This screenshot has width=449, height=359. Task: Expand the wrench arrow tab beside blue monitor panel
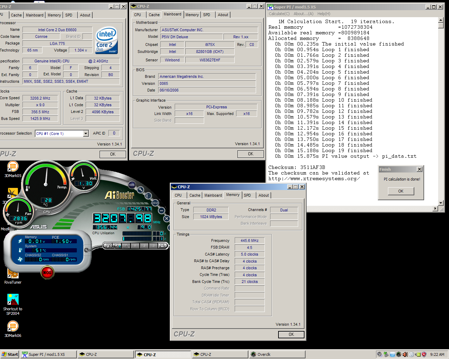(x=87, y=250)
